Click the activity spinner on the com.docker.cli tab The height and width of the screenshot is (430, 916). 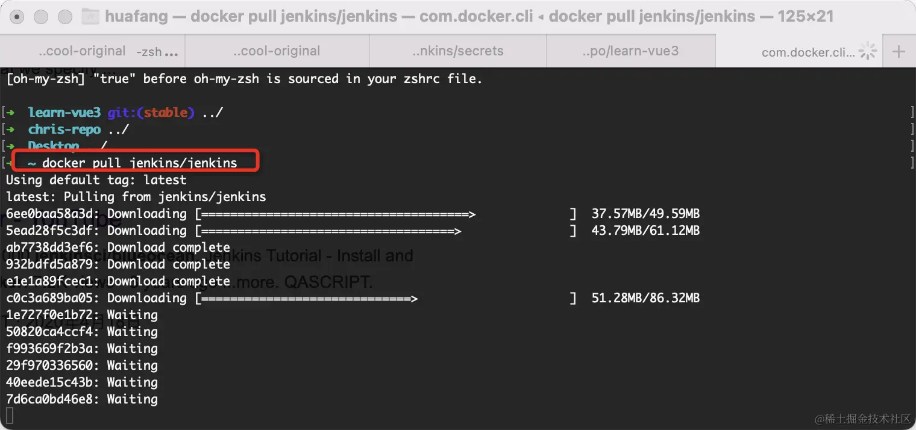pos(868,52)
